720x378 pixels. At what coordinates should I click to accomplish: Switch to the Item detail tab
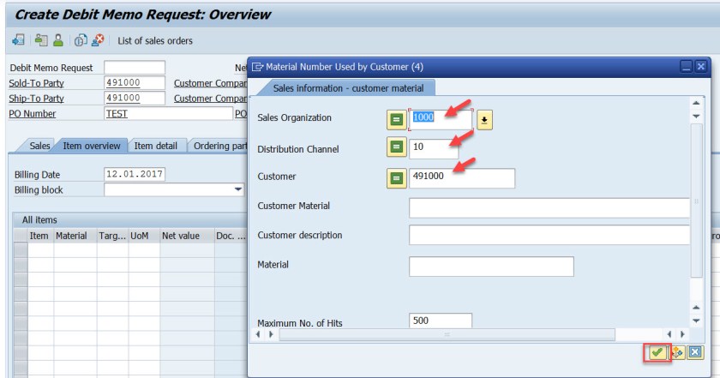(156, 146)
